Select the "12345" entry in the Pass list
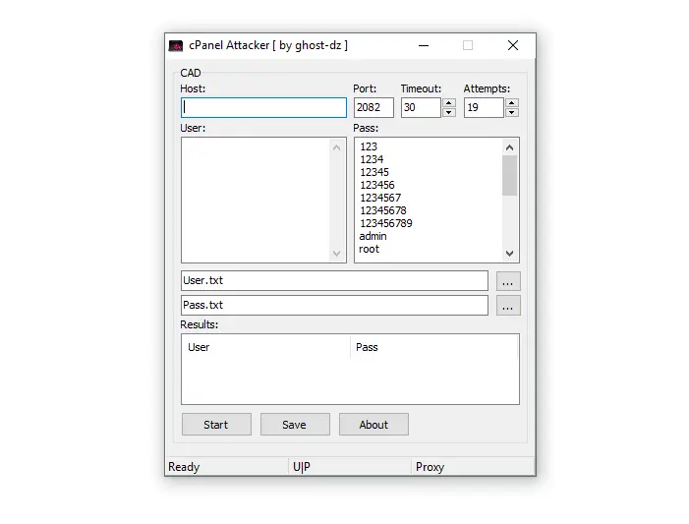The height and width of the screenshot is (524, 689). point(374,172)
